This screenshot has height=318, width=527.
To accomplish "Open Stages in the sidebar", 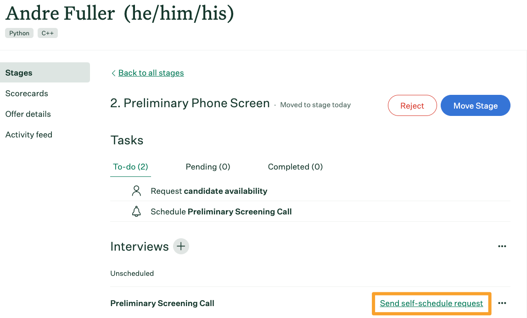I will click(x=45, y=72).
